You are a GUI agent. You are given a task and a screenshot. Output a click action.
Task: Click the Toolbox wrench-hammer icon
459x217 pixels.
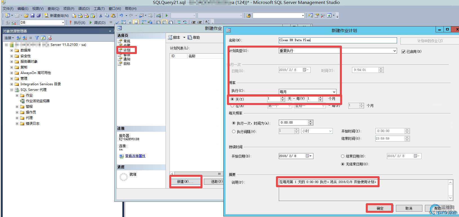coord(323,15)
